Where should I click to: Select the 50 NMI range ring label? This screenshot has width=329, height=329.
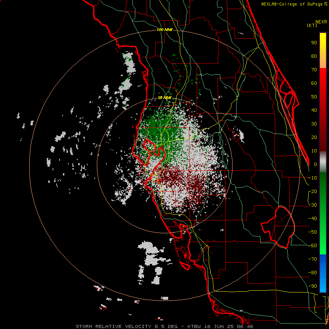(x=164, y=98)
